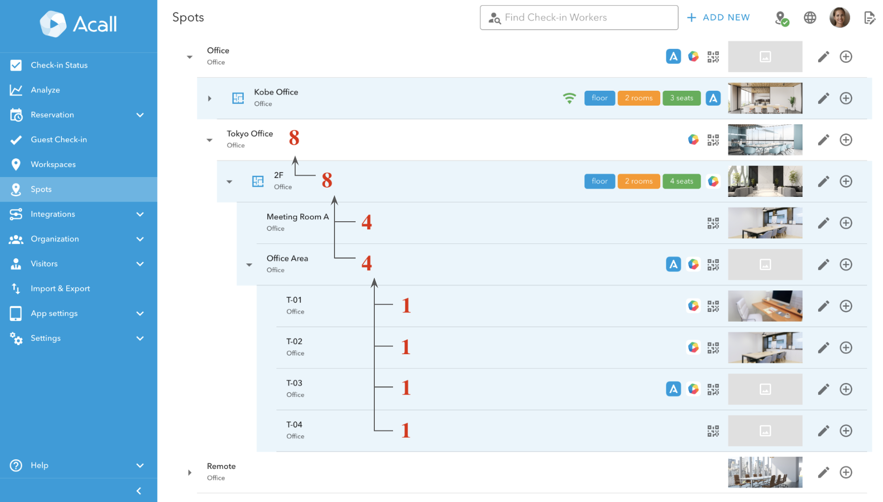Click the plus add icon for Tokyo Office
883x502 pixels.
pos(846,140)
